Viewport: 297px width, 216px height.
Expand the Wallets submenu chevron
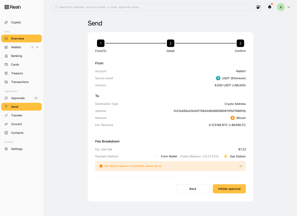point(37,47)
